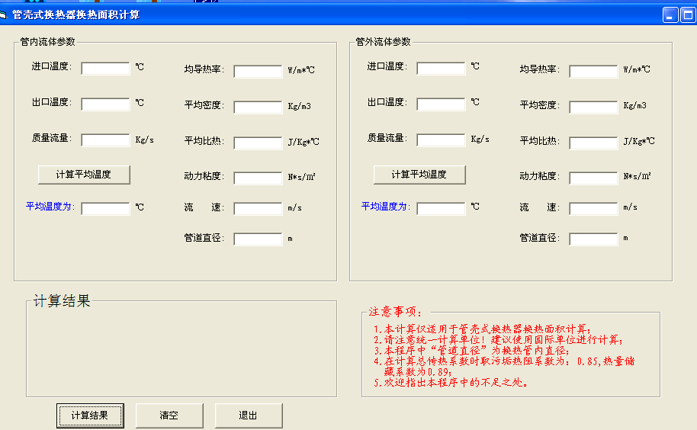
Task: Focus 动力粘度 field in 管外流体参数
Action: (x=593, y=178)
